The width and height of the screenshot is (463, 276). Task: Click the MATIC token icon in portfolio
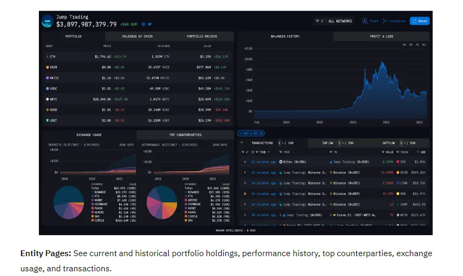[47, 78]
